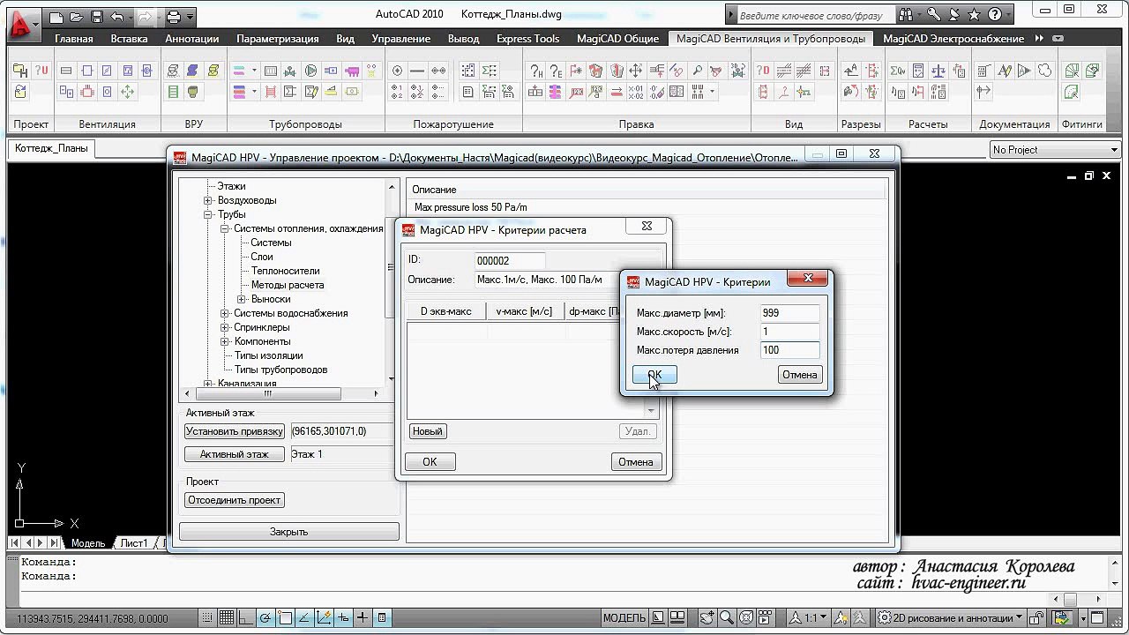Collapse Системы отопления, охлаждения node
1129x635 pixels.
click(226, 228)
